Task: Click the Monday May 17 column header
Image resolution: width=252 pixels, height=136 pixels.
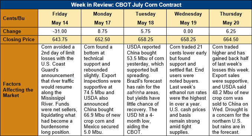Action: coord(102,18)
